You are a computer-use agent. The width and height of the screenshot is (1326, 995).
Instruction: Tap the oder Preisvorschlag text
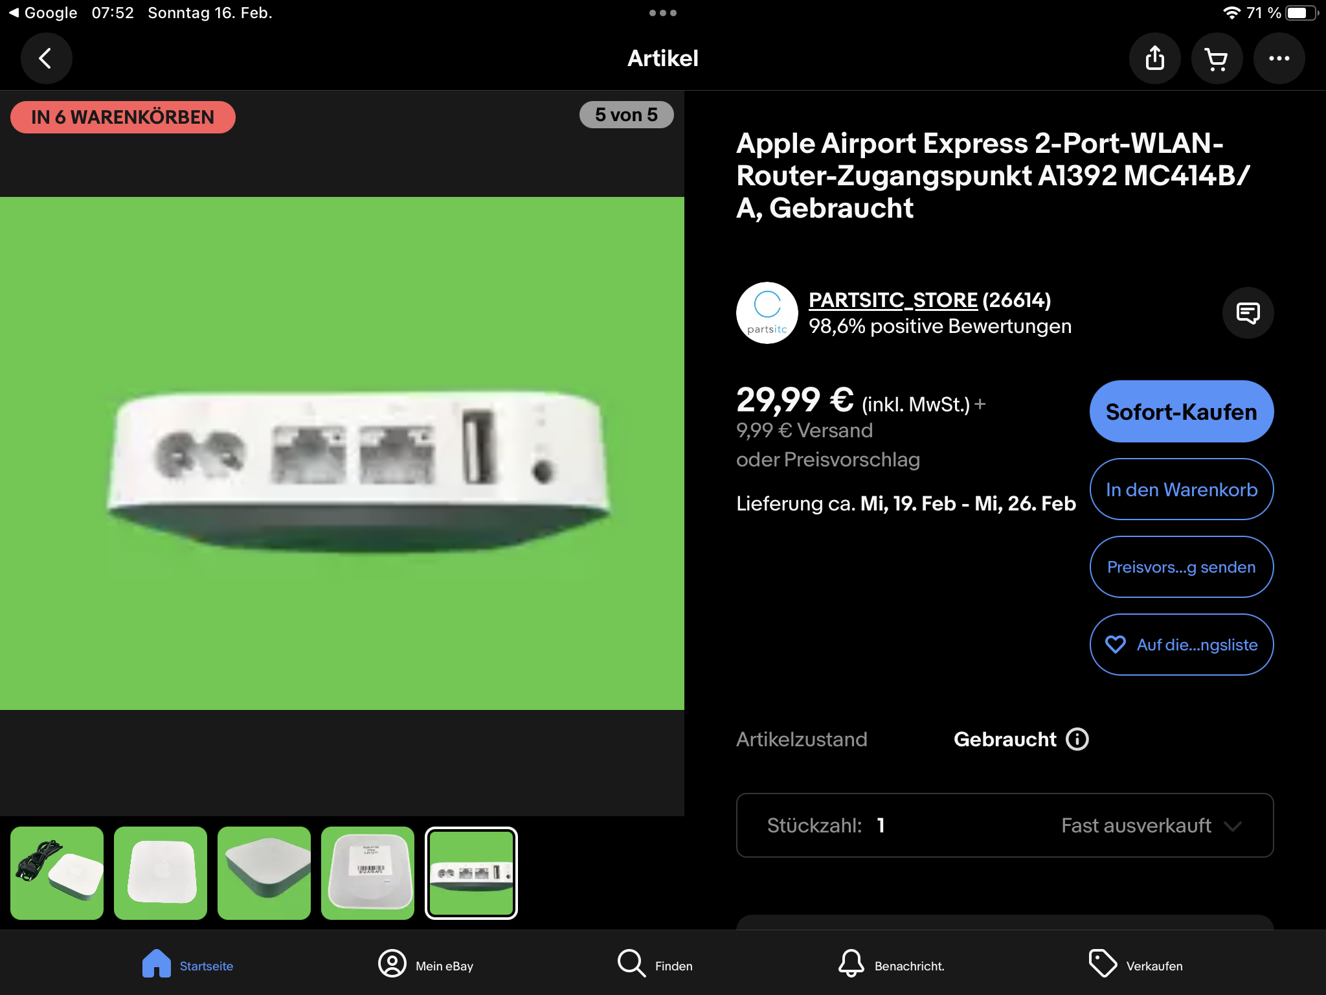coord(828,459)
